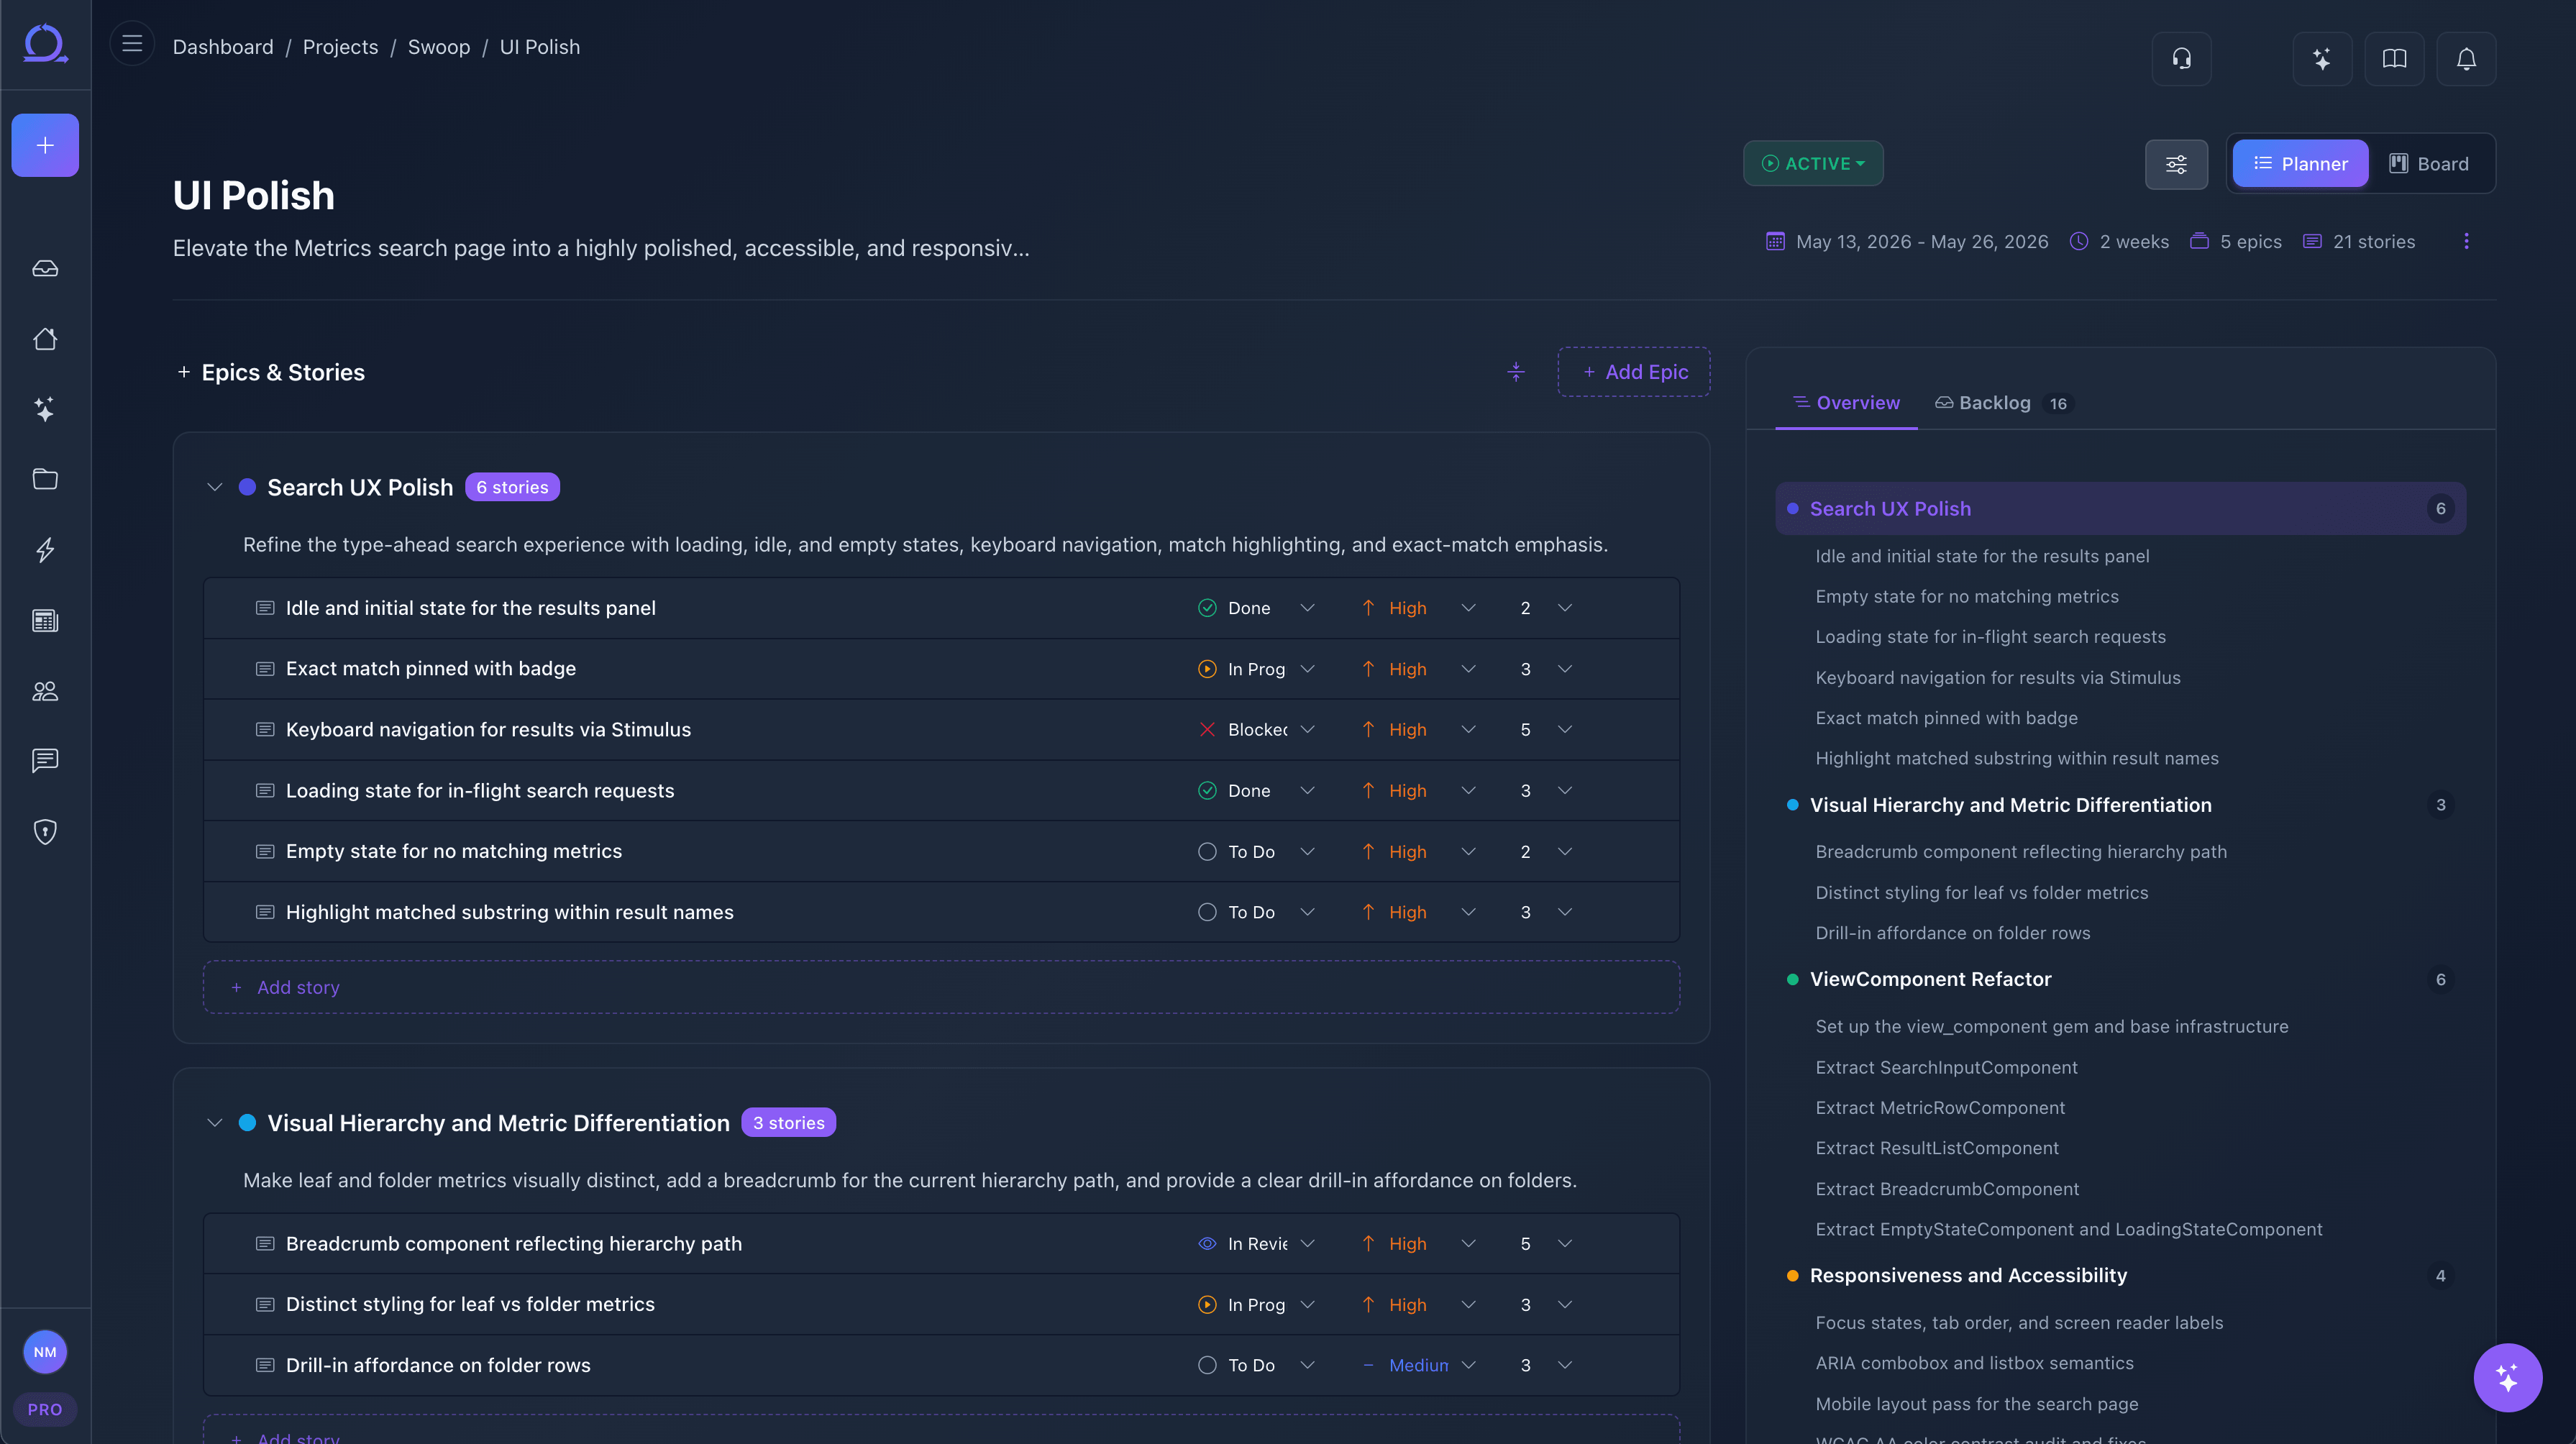Open the chat messages sidebar icon
Screen dimensions: 2576x1444
(45, 761)
